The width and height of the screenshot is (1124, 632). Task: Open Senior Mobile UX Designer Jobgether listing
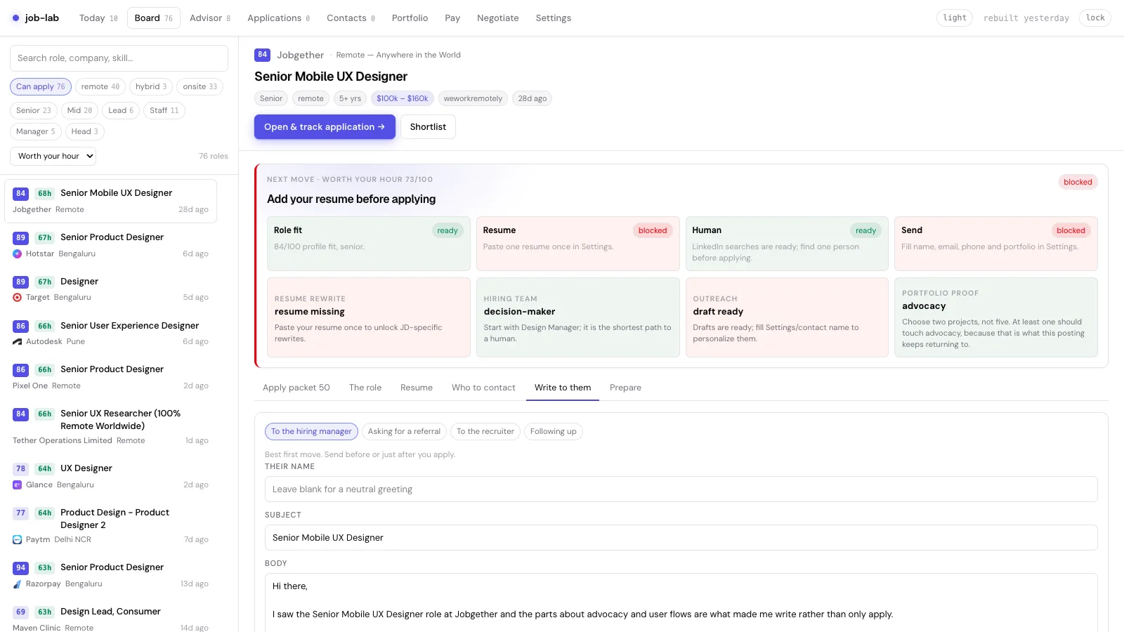(111, 201)
